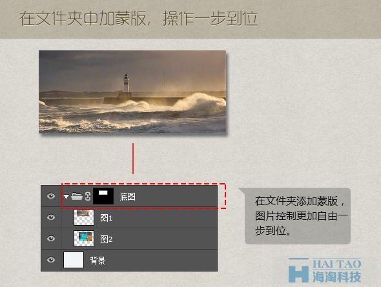Image resolution: width=381 pixels, height=287 pixels.
Task: Click the lighthouse storm photo
Action: pyautogui.click(x=132, y=92)
